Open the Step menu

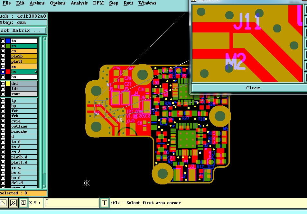(114, 3)
